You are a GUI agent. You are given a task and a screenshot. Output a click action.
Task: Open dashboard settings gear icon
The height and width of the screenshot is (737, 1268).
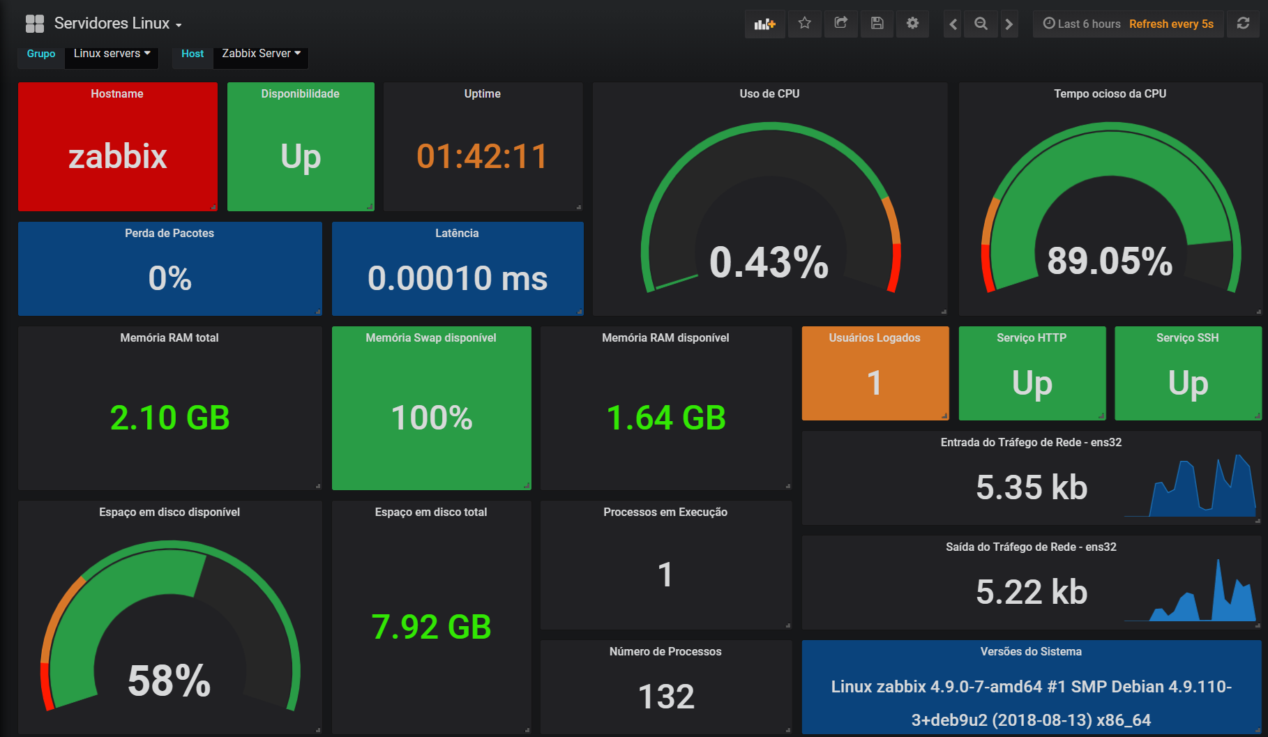pos(912,24)
